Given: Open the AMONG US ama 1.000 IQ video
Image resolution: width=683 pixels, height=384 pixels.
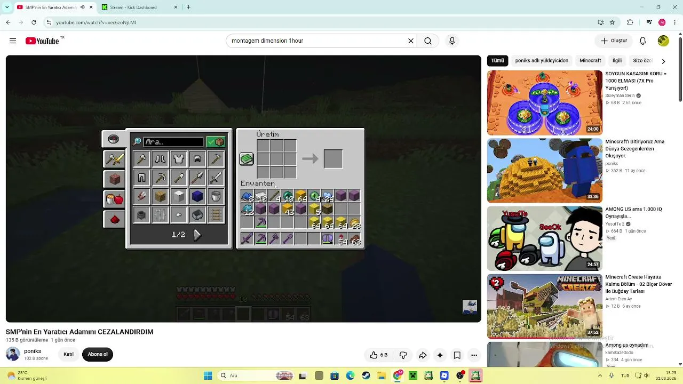Looking at the screenshot, I should [x=633, y=212].
